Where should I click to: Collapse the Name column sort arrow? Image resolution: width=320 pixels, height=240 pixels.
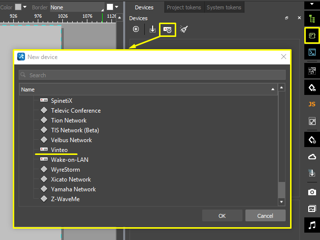(x=273, y=90)
